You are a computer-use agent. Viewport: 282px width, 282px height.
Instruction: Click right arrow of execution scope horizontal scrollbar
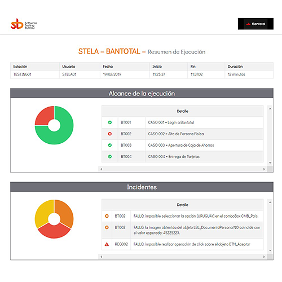tap(264, 169)
